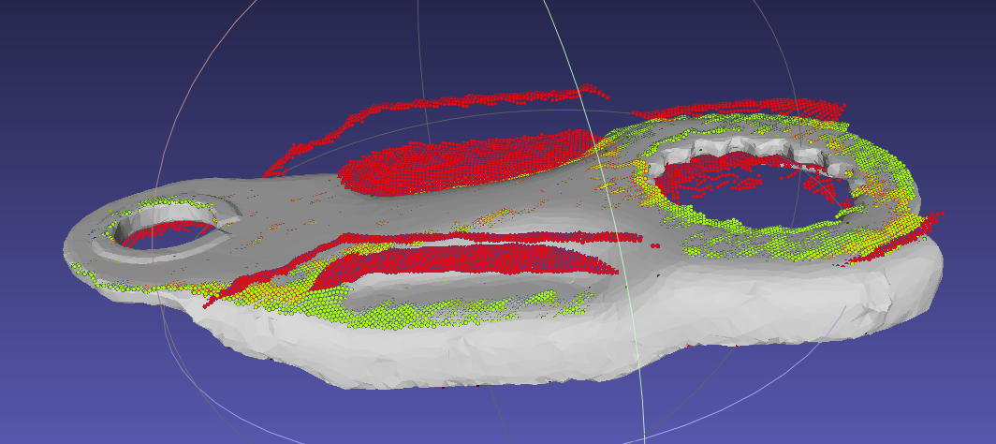Click the gray front side wall of the mesh

(562, 347)
